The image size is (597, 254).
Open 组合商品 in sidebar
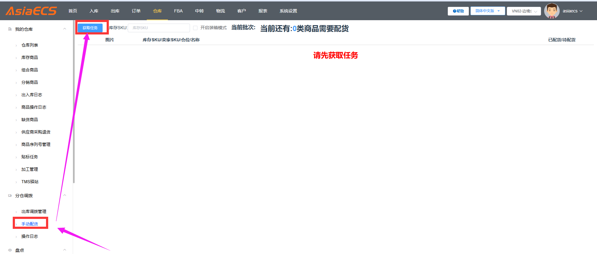coord(30,70)
